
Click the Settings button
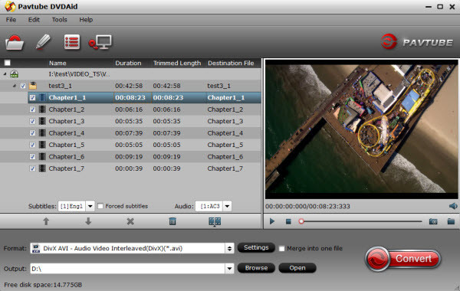256,247
